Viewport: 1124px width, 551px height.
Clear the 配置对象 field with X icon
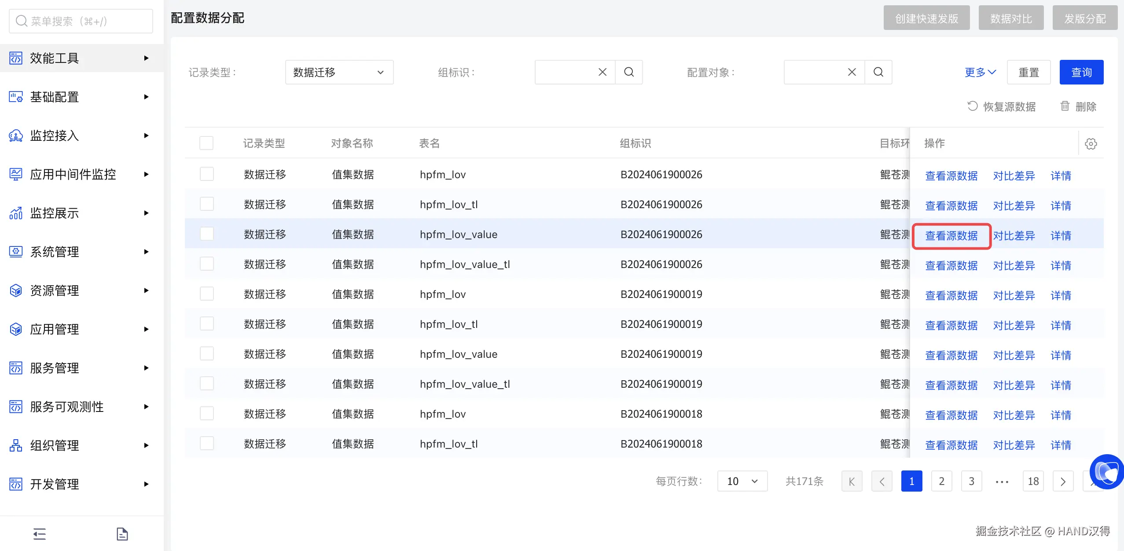click(852, 72)
